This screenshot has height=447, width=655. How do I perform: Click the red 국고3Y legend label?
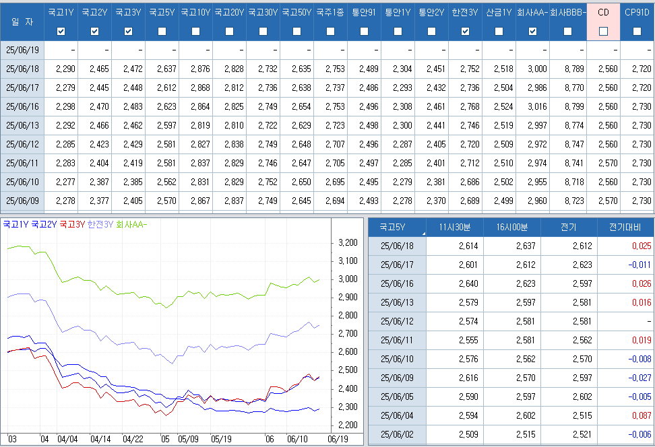coord(72,224)
